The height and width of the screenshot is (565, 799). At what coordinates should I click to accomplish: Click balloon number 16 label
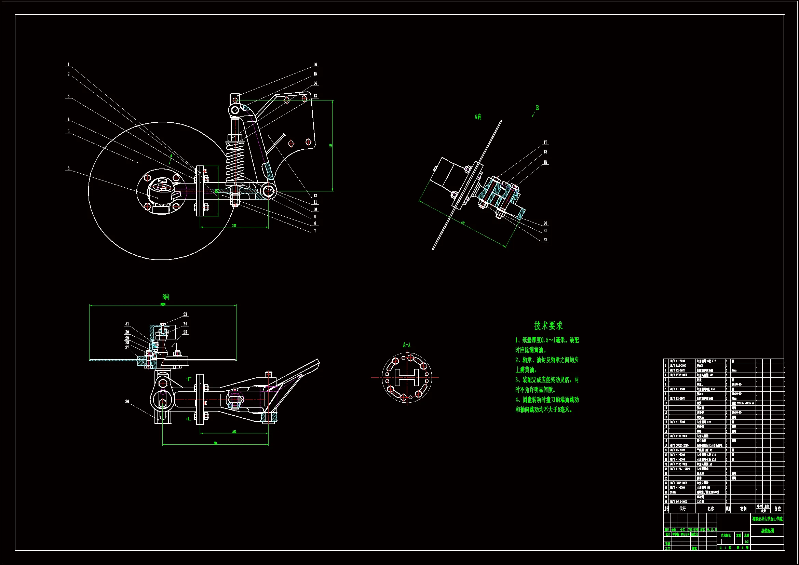pyautogui.click(x=315, y=64)
